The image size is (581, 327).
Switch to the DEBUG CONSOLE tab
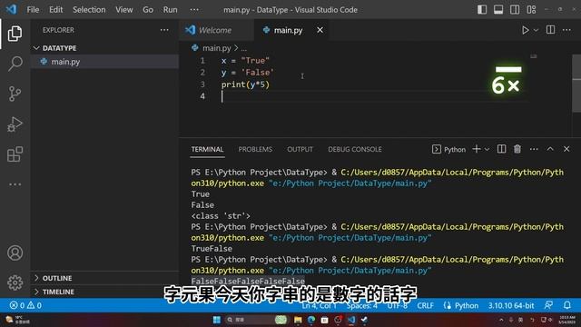pyautogui.click(x=355, y=149)
